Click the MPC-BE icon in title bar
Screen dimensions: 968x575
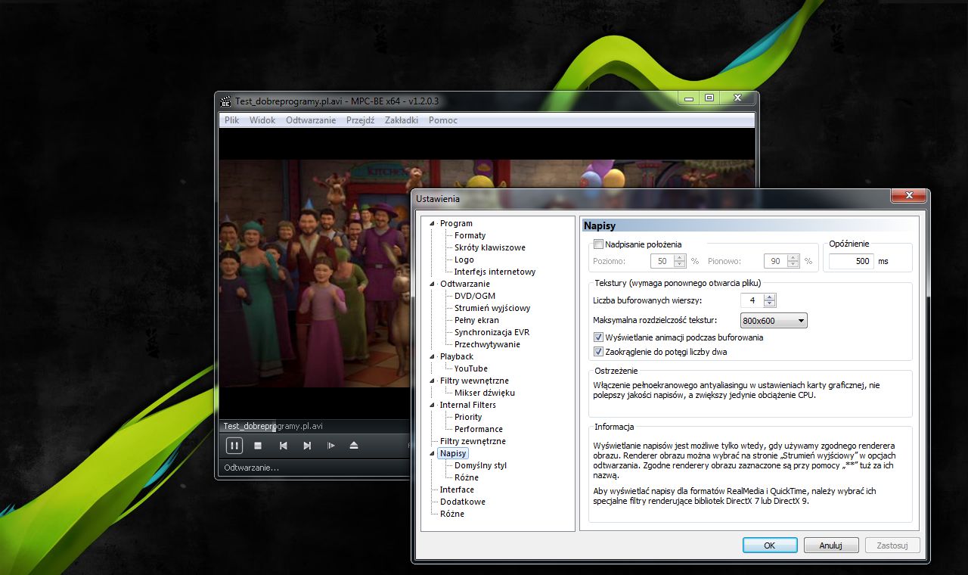tap(225, 101)
